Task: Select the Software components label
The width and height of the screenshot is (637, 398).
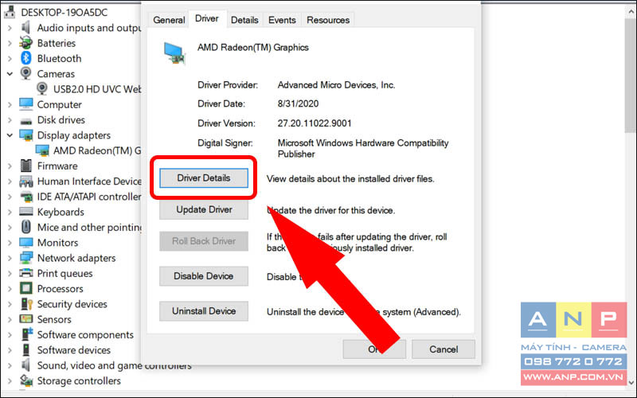Action: tap(85, 335)
